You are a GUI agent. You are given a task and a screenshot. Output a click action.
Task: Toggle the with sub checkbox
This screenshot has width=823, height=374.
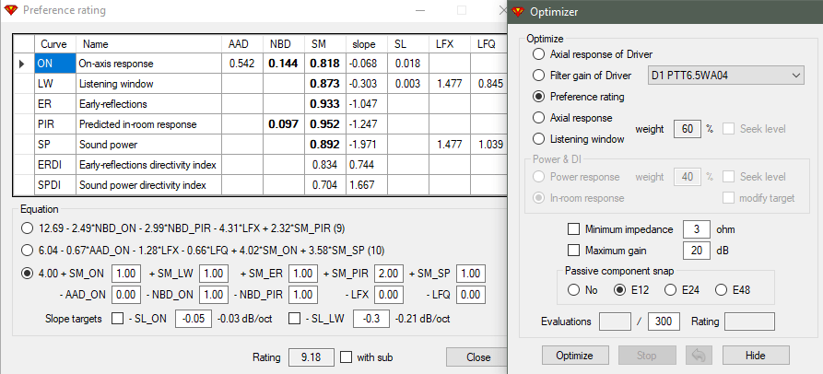tap(346, 357)
